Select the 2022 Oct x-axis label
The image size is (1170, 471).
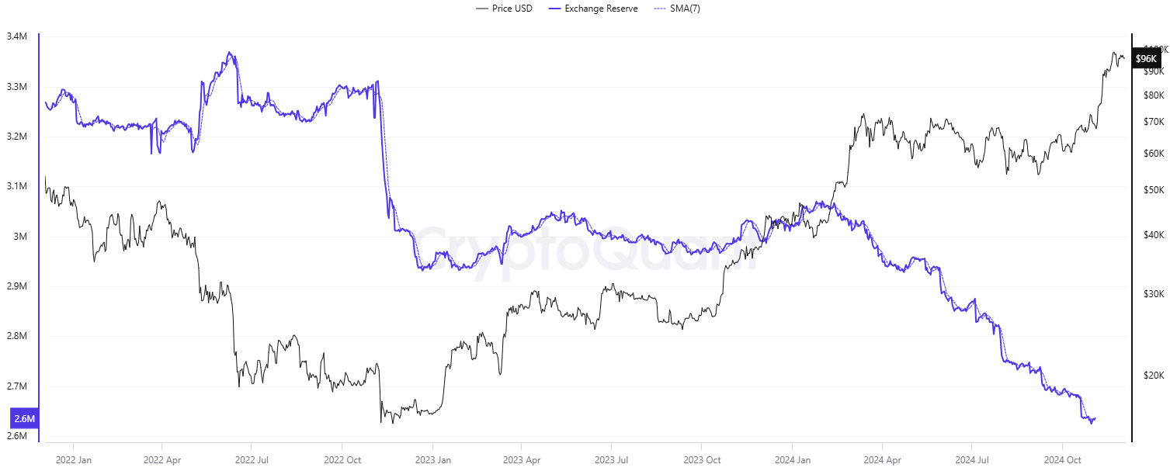[342, 460]
